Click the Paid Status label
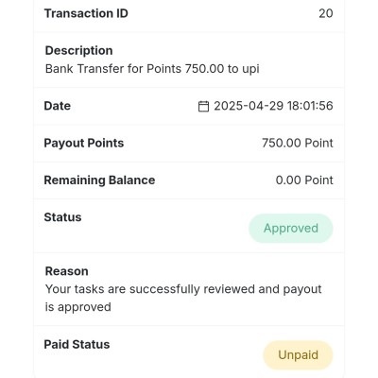This screenshot has height=378, width=378. (77, 344)
